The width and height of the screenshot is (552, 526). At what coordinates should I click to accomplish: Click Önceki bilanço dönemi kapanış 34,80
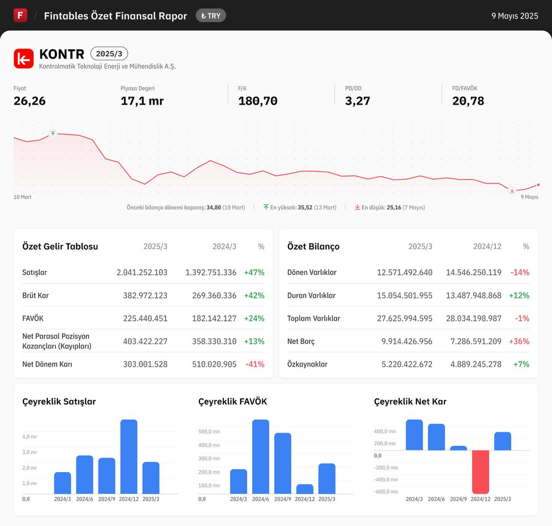pyautogui.click(x=186, y=207)
